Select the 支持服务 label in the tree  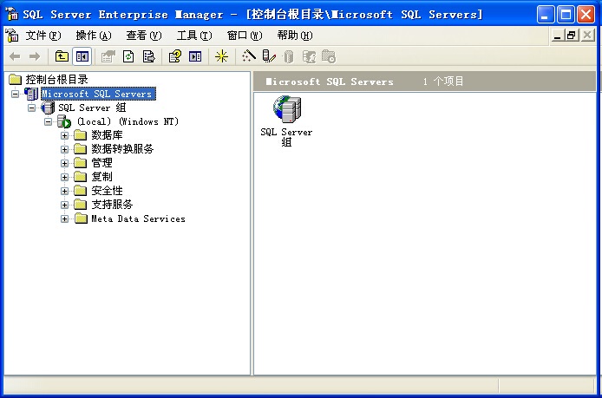[x=112, y=204]
